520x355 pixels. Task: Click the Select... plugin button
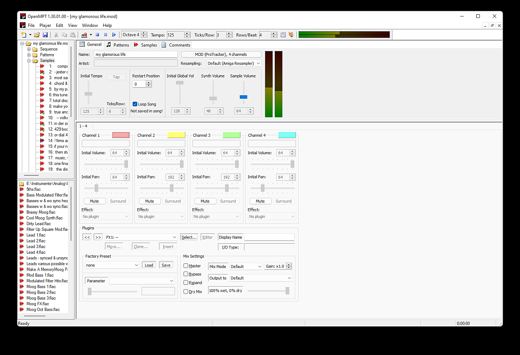click(x=189, y=237)
